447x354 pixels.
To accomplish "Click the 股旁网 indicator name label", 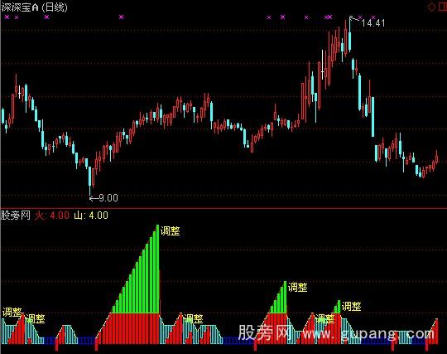I will pos(16,216).
